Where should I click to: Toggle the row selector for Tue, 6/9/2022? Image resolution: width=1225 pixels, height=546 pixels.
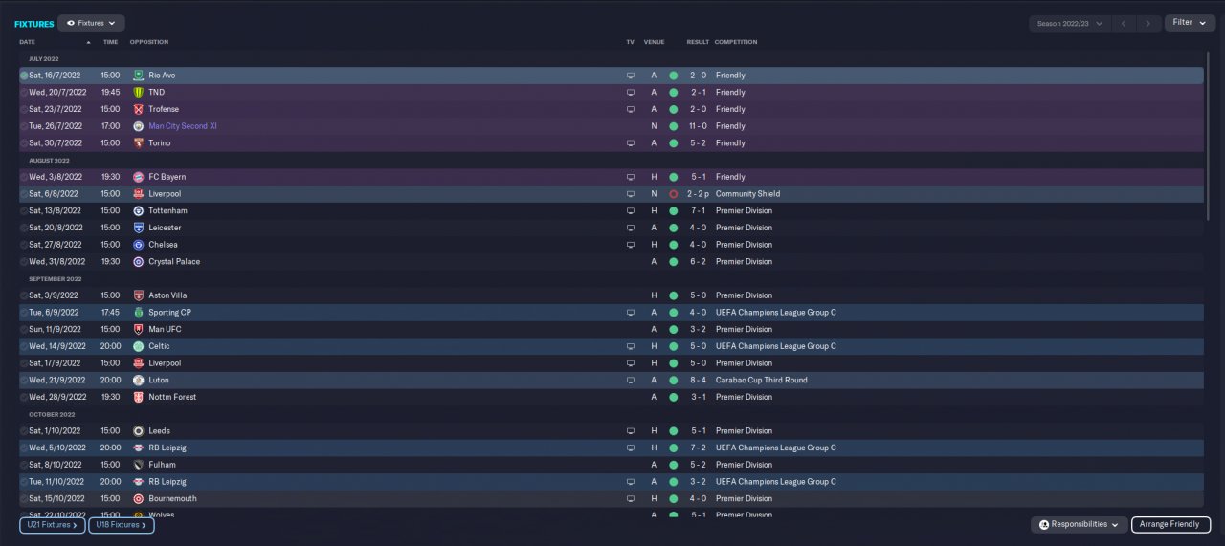pyautogui.click(x=24, y=313)
